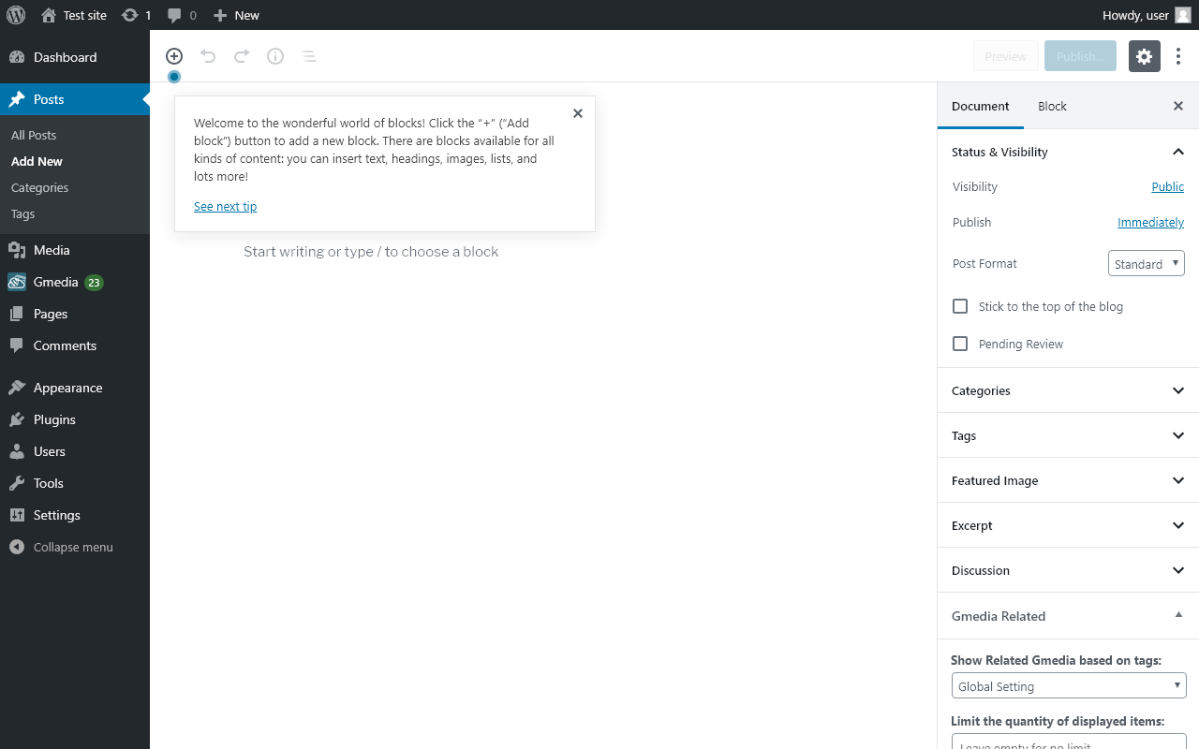This screenshot has height=749, width=1199.
Task: Expand the Excerpt panel
Action: [1068, 525]
